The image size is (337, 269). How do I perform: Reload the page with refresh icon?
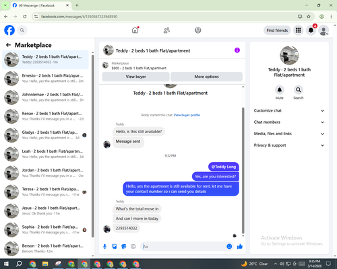(x=25, y=17)
